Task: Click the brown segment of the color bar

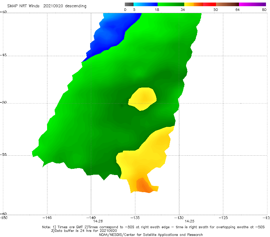Action: click(227, 4)
